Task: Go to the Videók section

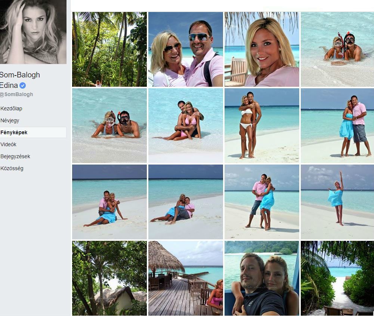Action: click(x=8, y=144)
